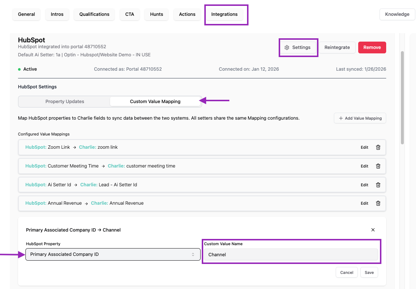Click 'Last synced: 1/26/2026' text
The height and width of the screenshot is (289, 416).
(361, 69)
